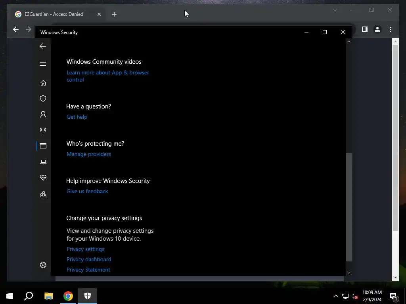Open File Explorer from taskbar
406x304 pixels.
(x=48, y=296)
